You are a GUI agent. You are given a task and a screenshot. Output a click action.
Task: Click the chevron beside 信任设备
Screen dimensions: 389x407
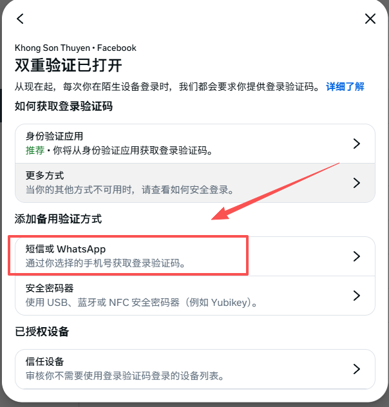(357, 369)
